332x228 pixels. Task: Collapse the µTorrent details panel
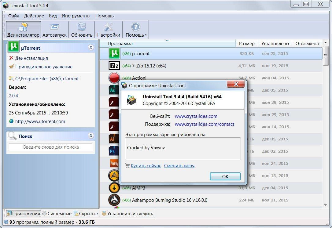click(x=91, y=47)
